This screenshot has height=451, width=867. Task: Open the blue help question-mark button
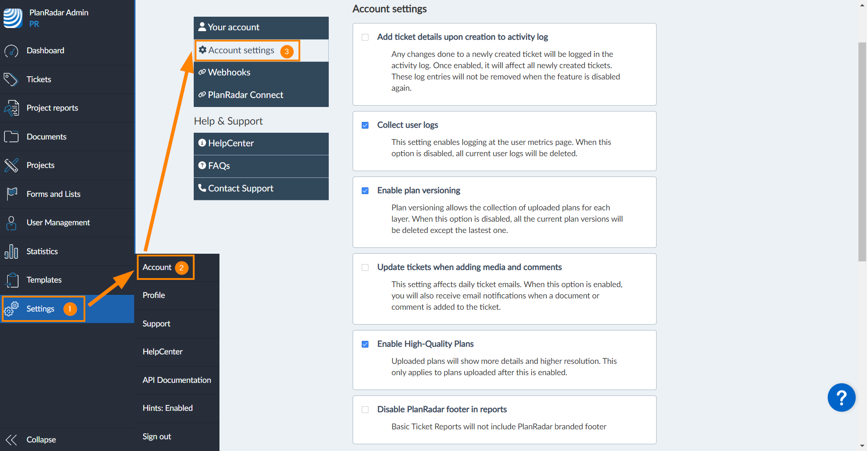841,398
